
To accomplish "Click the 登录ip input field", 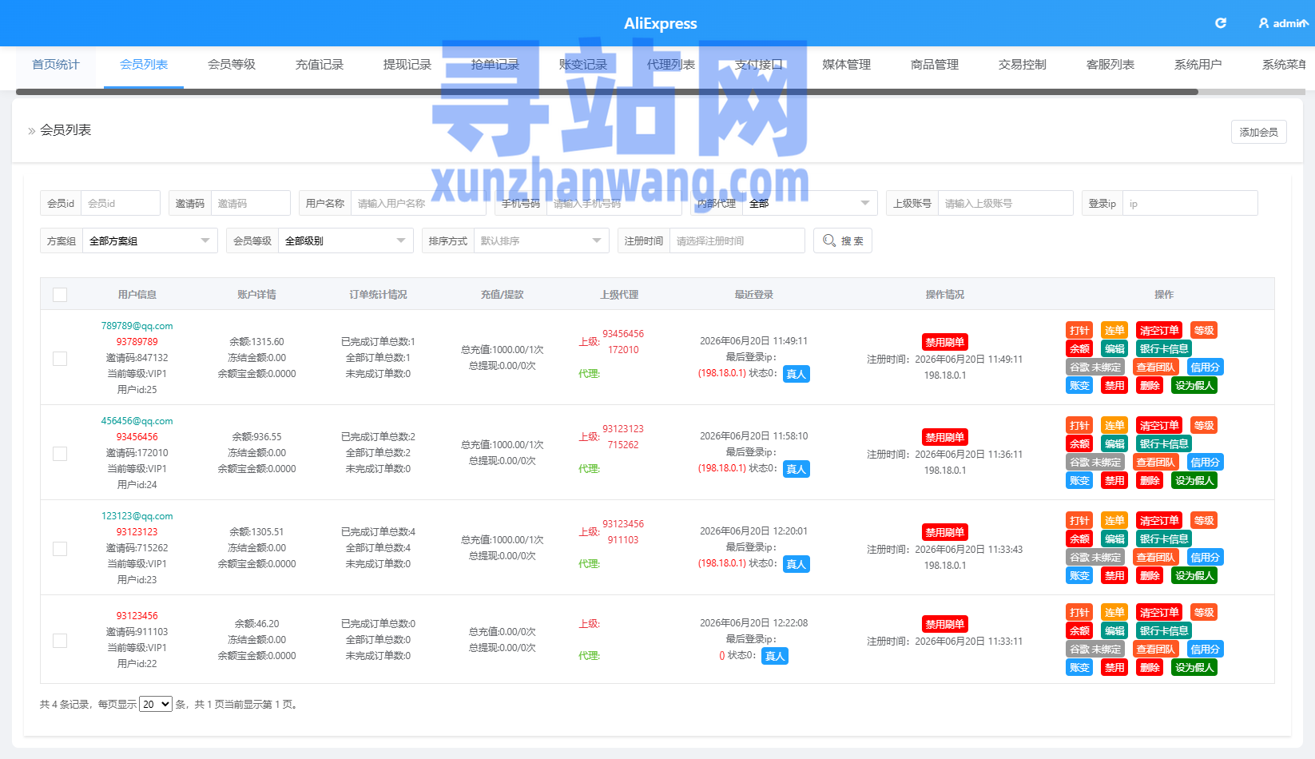I will [1190, 203].
